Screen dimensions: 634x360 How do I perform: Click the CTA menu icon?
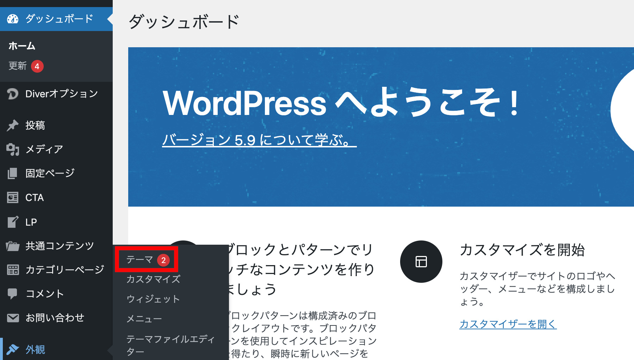click(13, 197)
